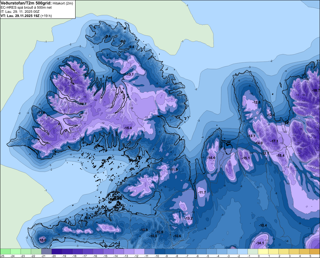Choose the pale yellow legend swatch labeled 0
This screenshot has height=258, width=320.
263,251
